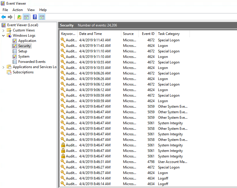Expand Applications and Services Logs node
Viewport: 237px width, 188px height.
(3, 67)
